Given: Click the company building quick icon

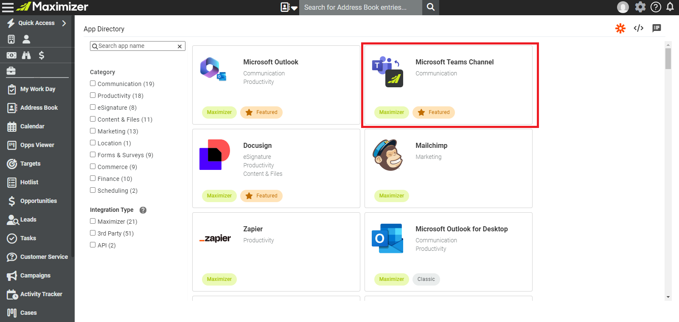Looking at the screenshot, I should coord(11,39).
